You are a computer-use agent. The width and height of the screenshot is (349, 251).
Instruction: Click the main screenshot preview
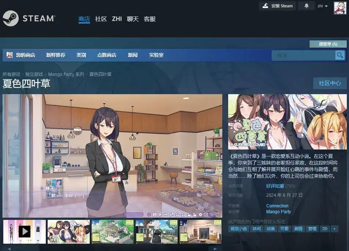pyautogui.click(x=112, y=156)
